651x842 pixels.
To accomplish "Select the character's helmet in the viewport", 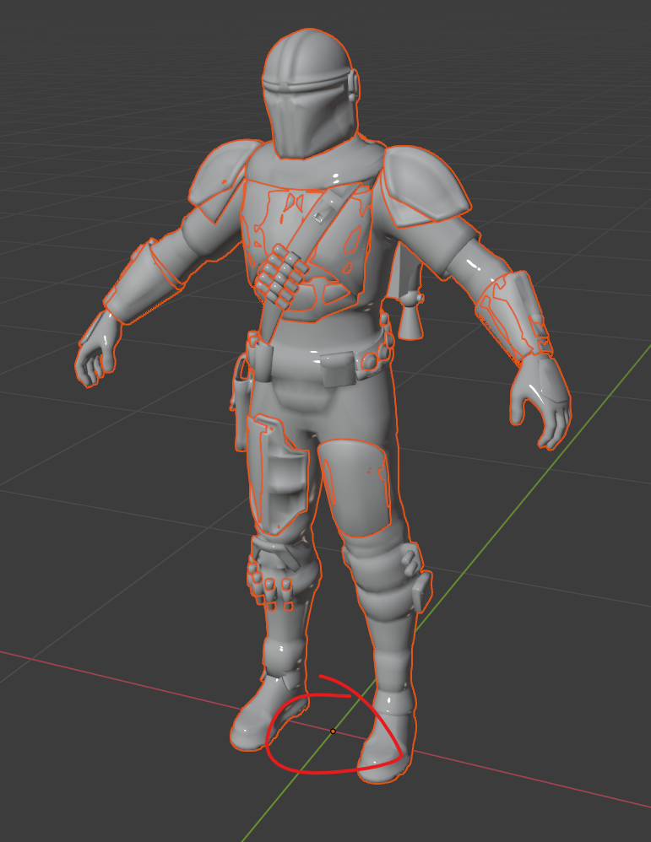I will [x=310, y=94].
